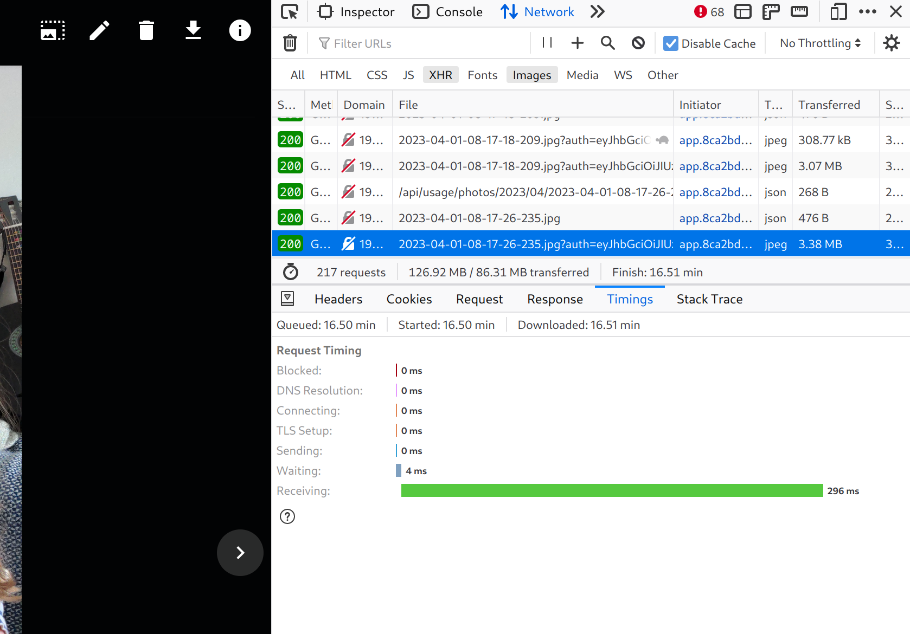910x634 pixels.
Task: Delete the current photo via trash icon
Action: pyautogui.click(x=146, y=31)
